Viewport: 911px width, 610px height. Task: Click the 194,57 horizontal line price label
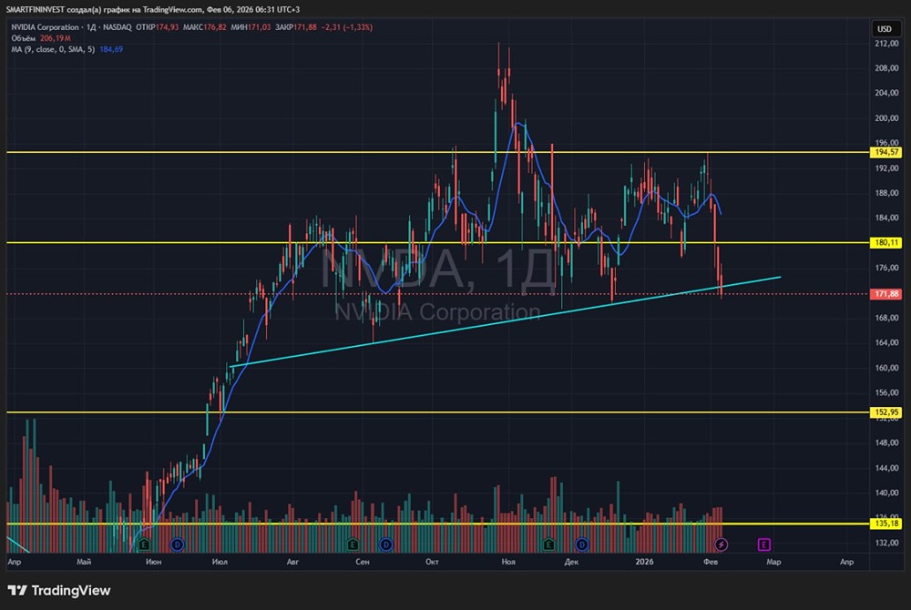pyautogui.click(x=885, y=152)
